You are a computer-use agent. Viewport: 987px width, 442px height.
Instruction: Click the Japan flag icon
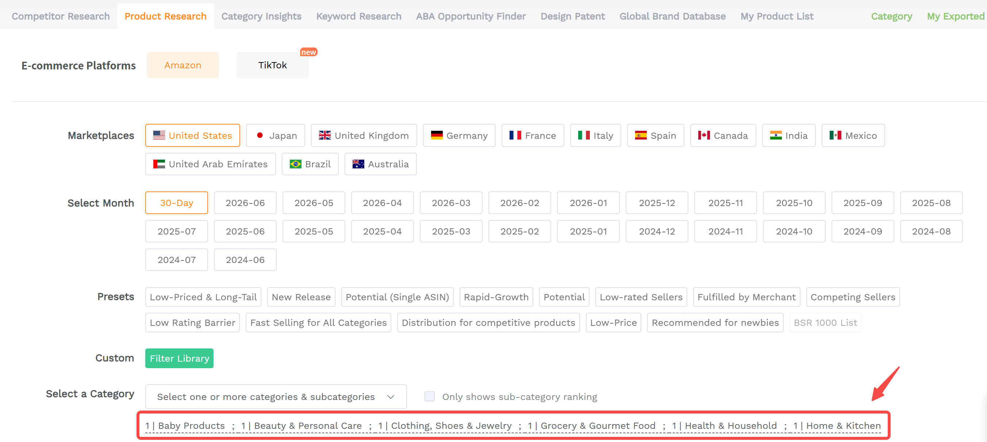(x=260, y=135)
